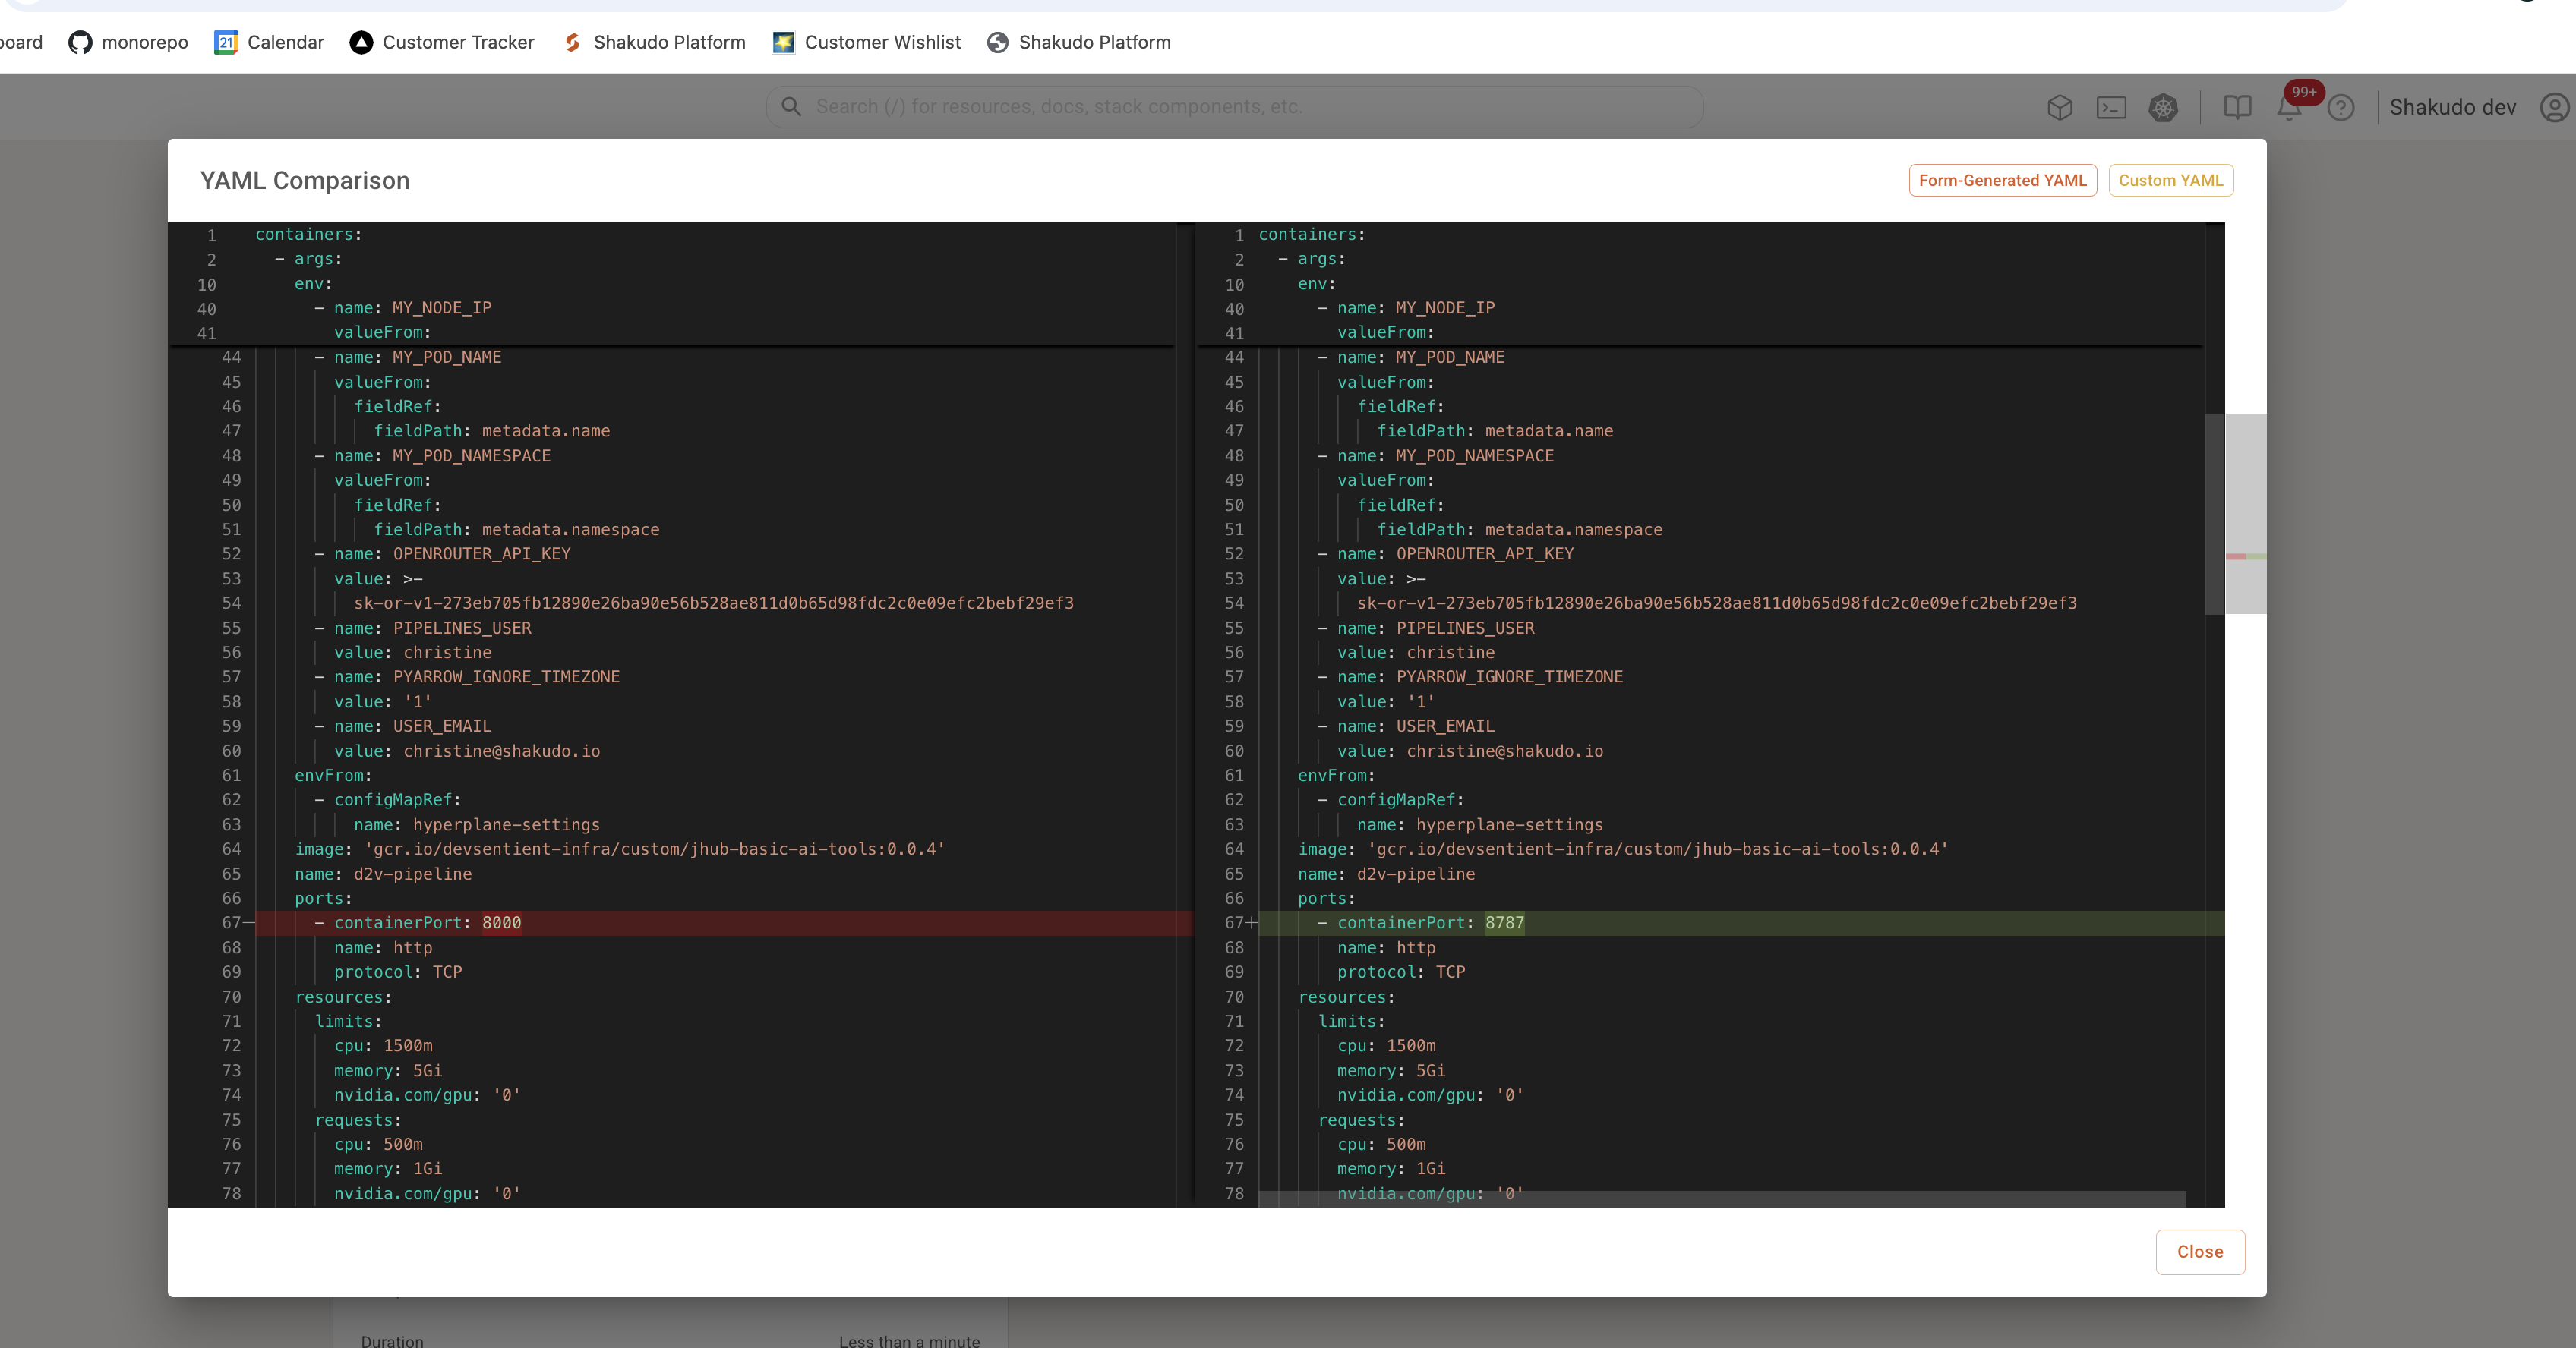Click right pane sk-or-v1 API key value

point(1716,603)
